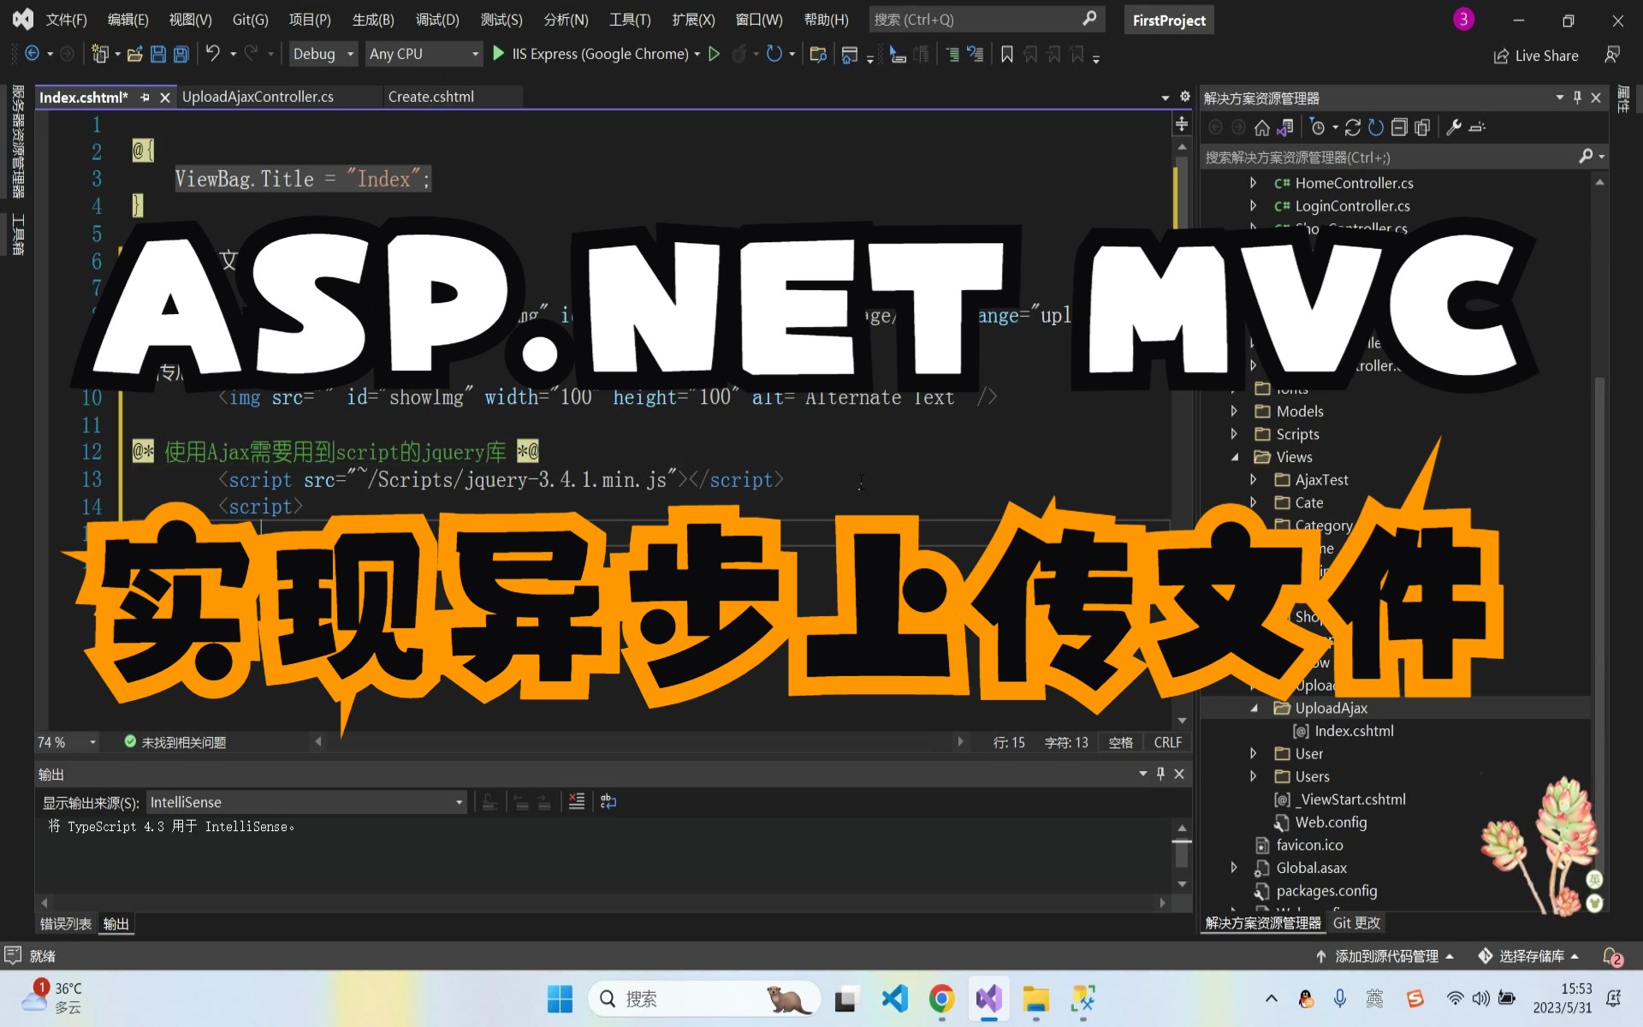Viewport: 1643px width, 1027px height.
Task: Click the Save All double-disk icon
Action: pyautogui.click(x=181, y=54)
